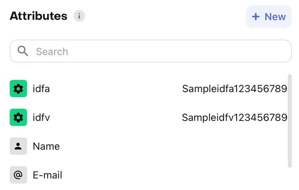Select the Name attribute label
The height and width of the screenshot is (190, 299).
pyautogui.click(x=46, y=146)
